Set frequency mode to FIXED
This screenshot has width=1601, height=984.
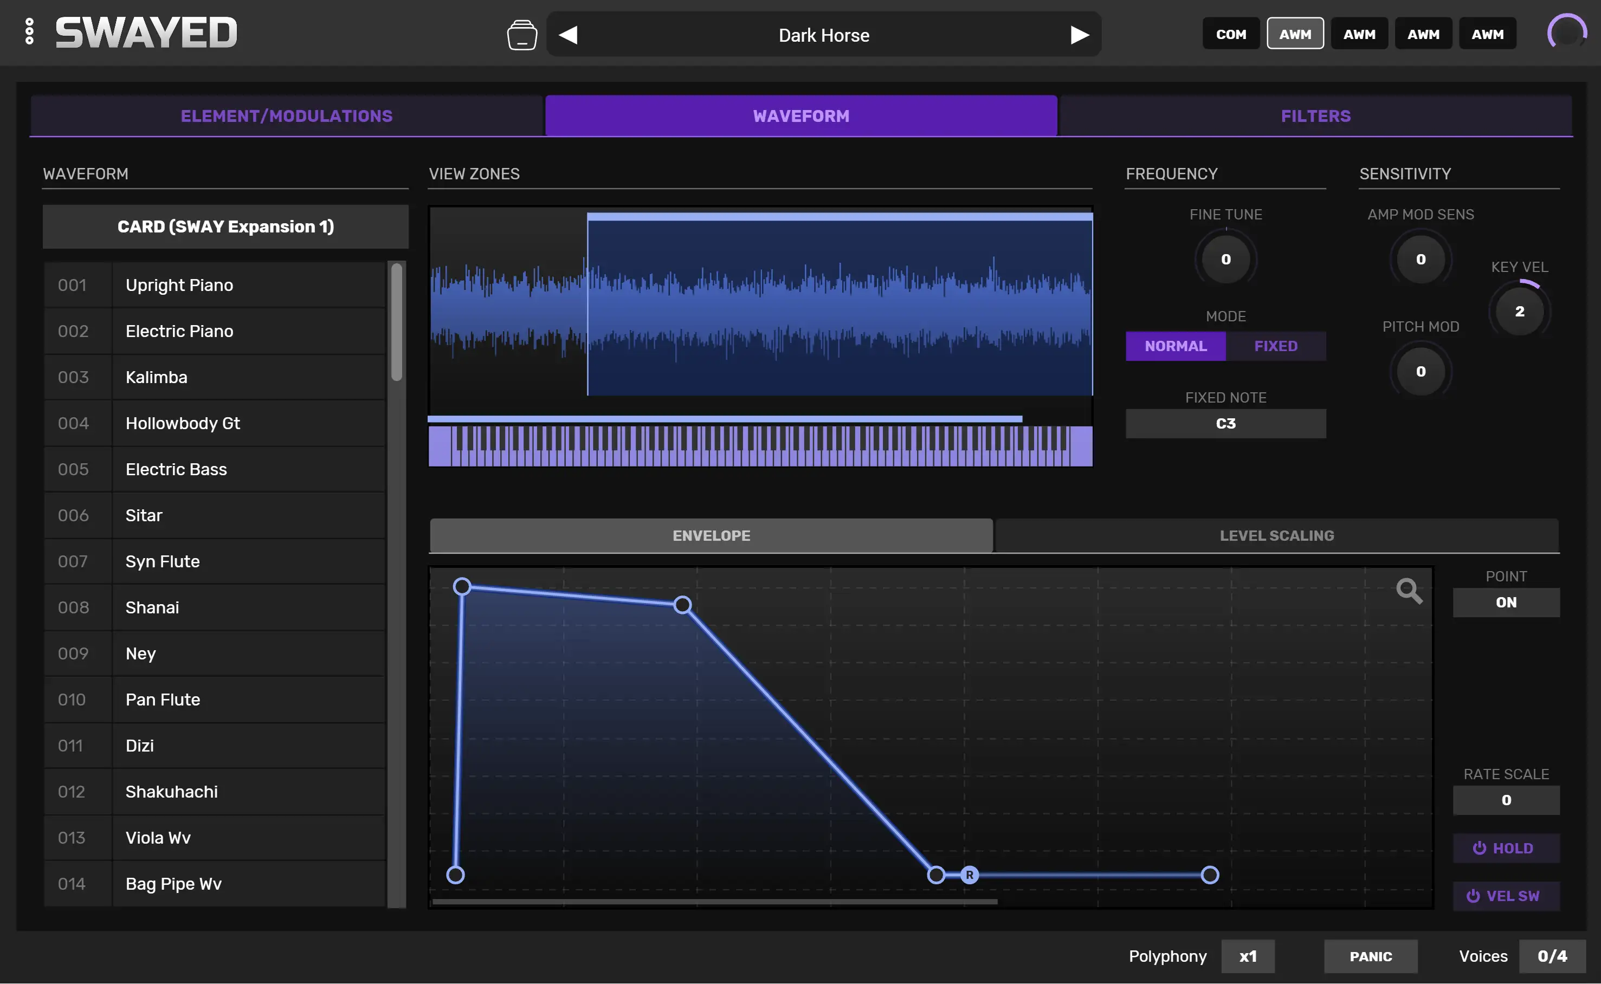coord(1275,346)
